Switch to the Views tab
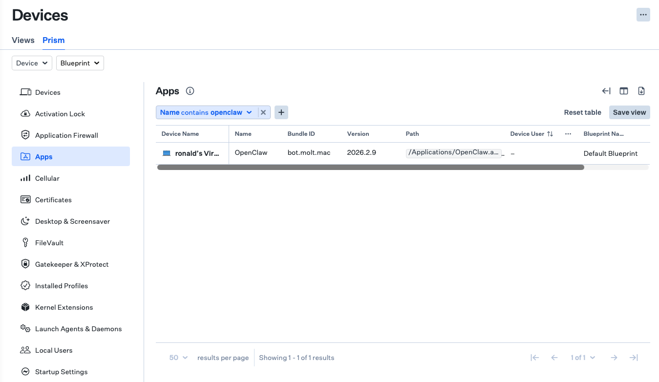The height and width of the screenshot is (382, 659). 23,40
